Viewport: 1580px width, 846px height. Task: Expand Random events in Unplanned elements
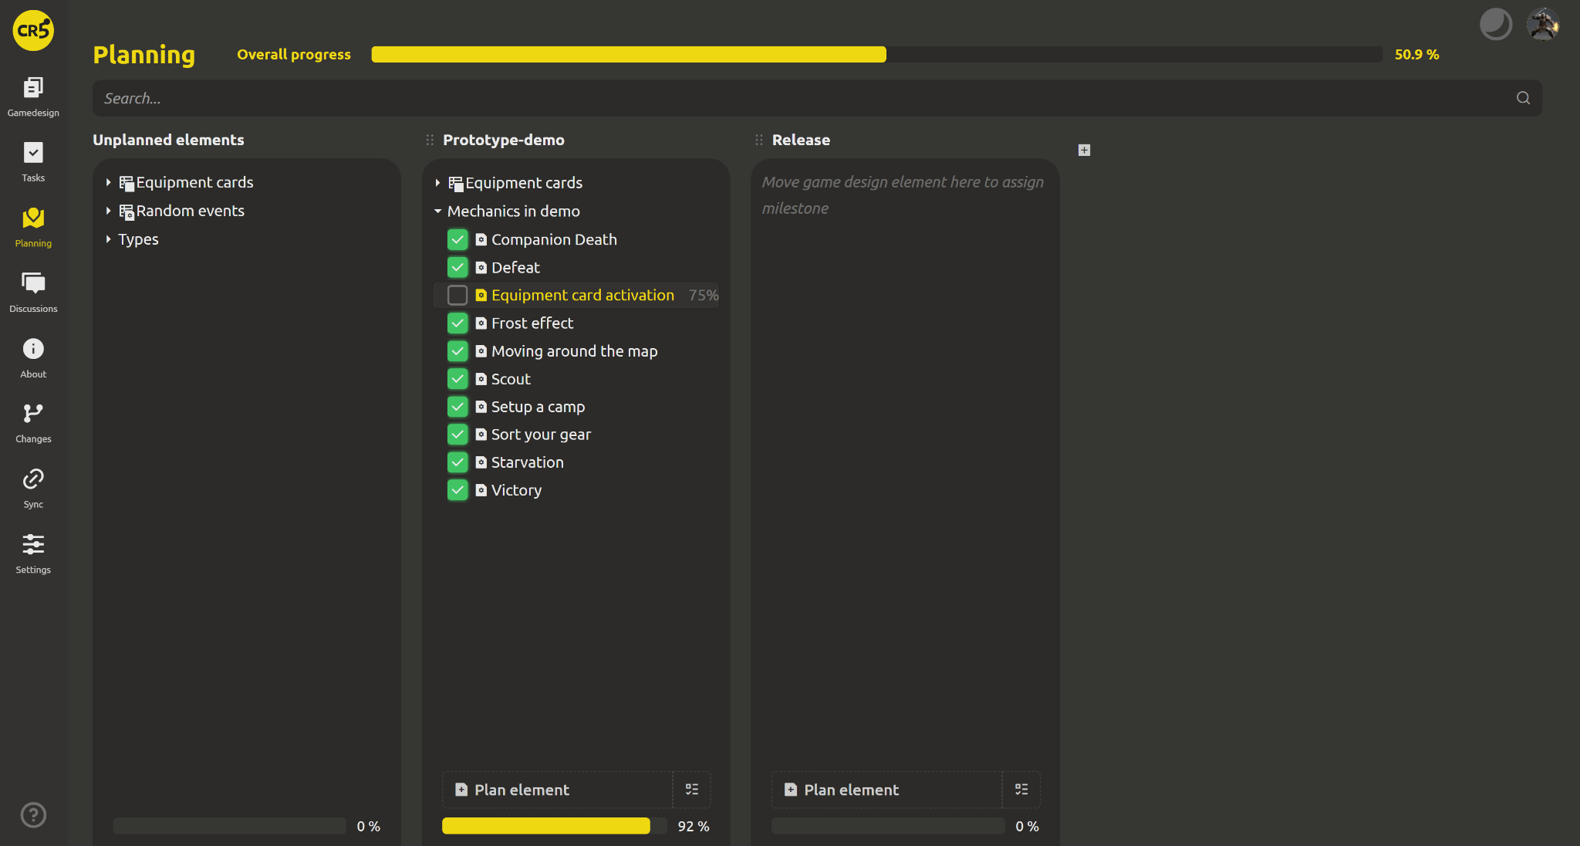coord(108,211)
